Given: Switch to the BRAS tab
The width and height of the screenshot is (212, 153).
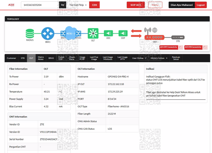Looking at the screenshot, I should 51,58.
